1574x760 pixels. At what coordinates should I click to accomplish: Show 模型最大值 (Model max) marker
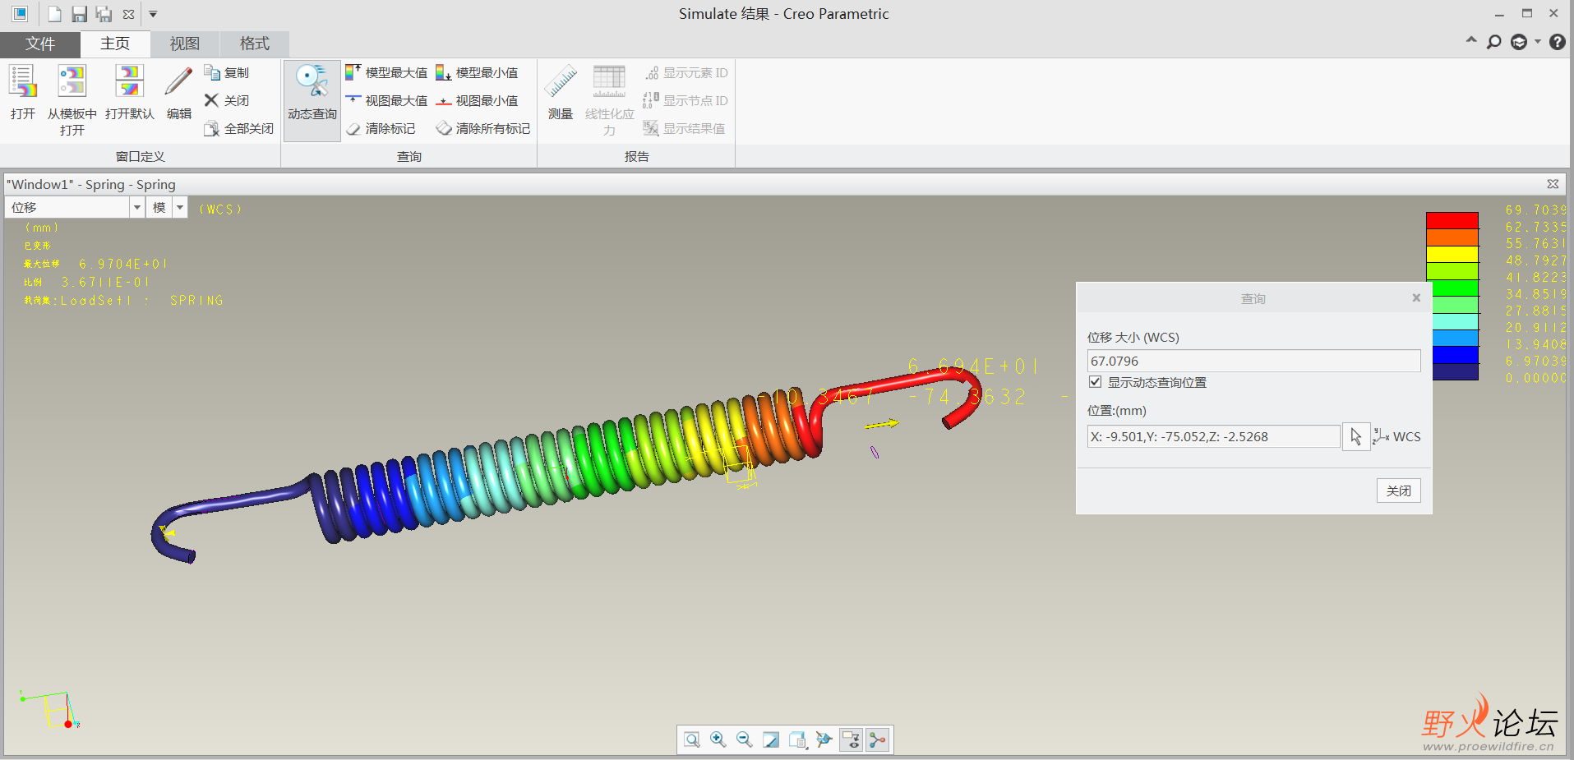(386, 73)
